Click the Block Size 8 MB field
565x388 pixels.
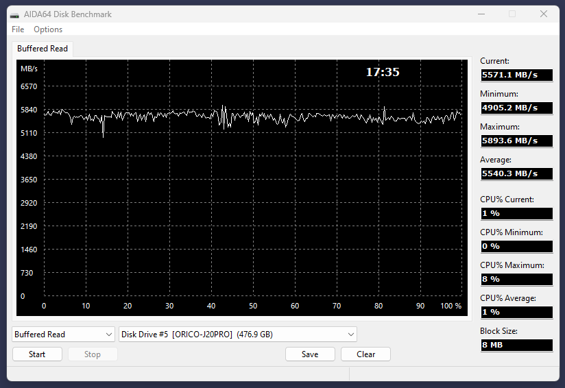coord(517,345)
